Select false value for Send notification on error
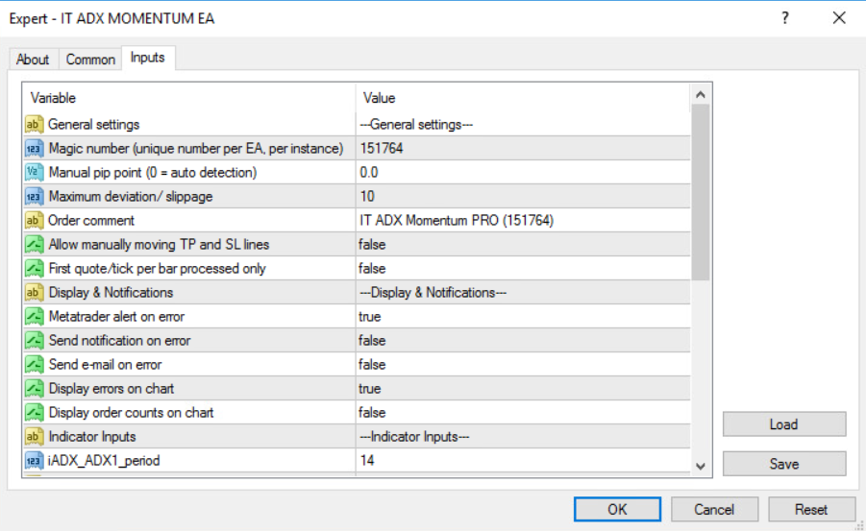Image resolution: width=866 pixels, height=531 pixels. pos(372,341)
